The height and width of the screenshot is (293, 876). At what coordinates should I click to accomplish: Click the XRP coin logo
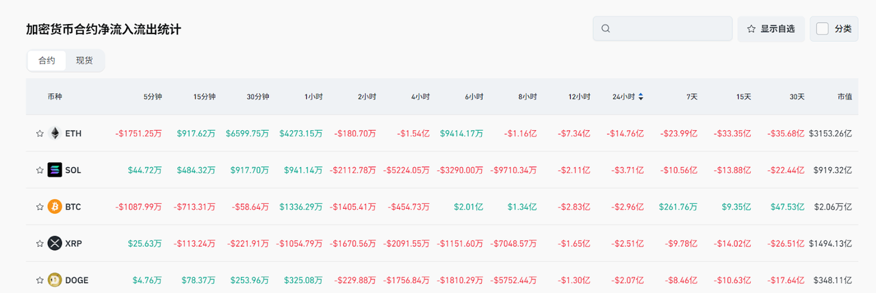coord(55,243)
